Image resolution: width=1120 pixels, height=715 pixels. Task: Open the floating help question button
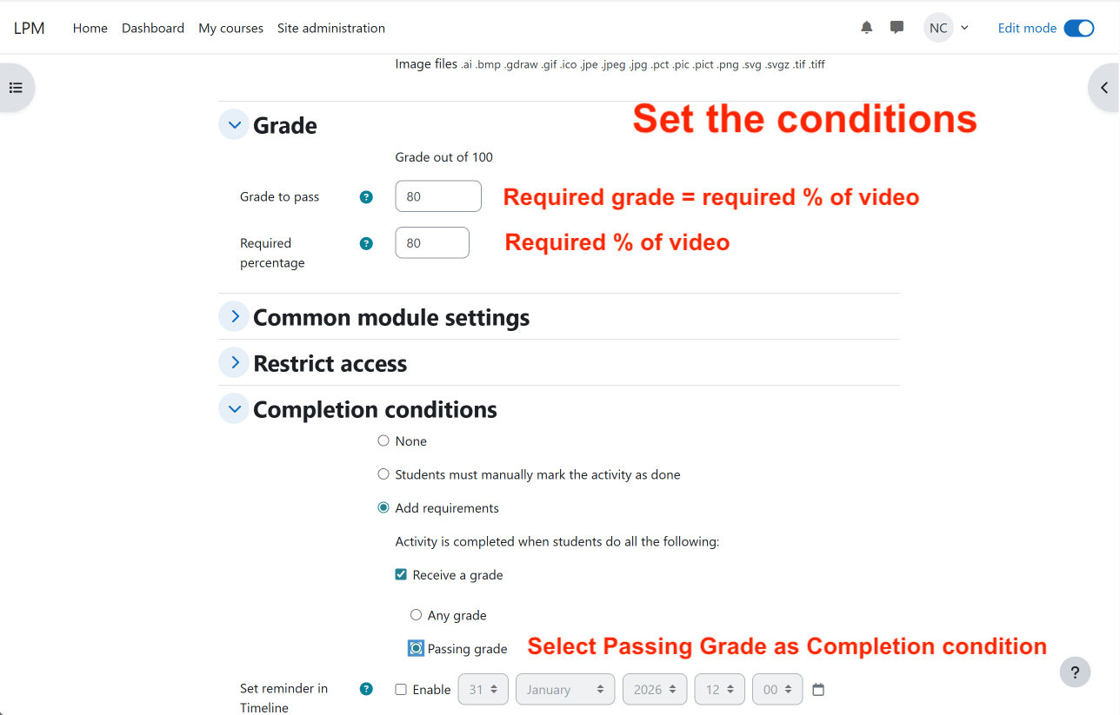coord(1075,672)
